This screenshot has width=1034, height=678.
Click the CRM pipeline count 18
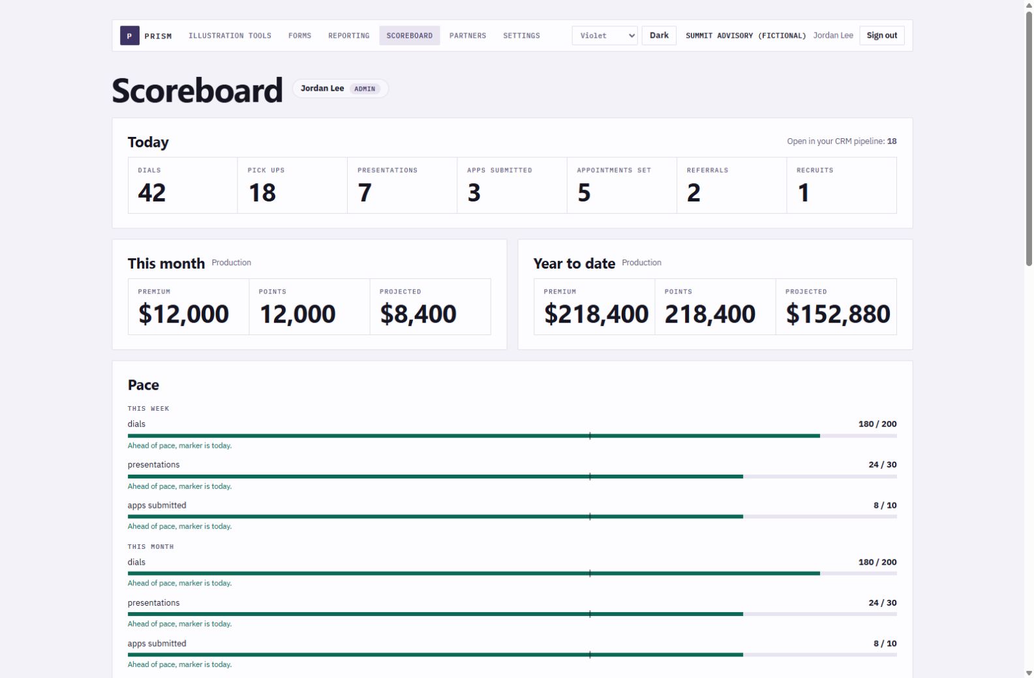[892, 141]
